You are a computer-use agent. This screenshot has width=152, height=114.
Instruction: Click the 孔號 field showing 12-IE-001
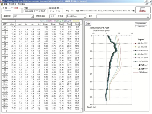pos(11,11)
